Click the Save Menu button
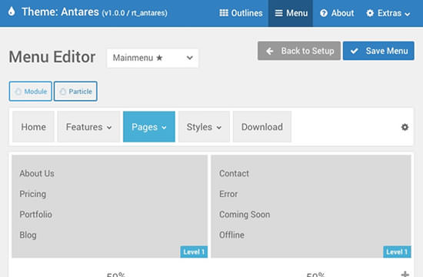Image resolution: width=423 pixels, height=277 pixels. (x=378, y=51)
